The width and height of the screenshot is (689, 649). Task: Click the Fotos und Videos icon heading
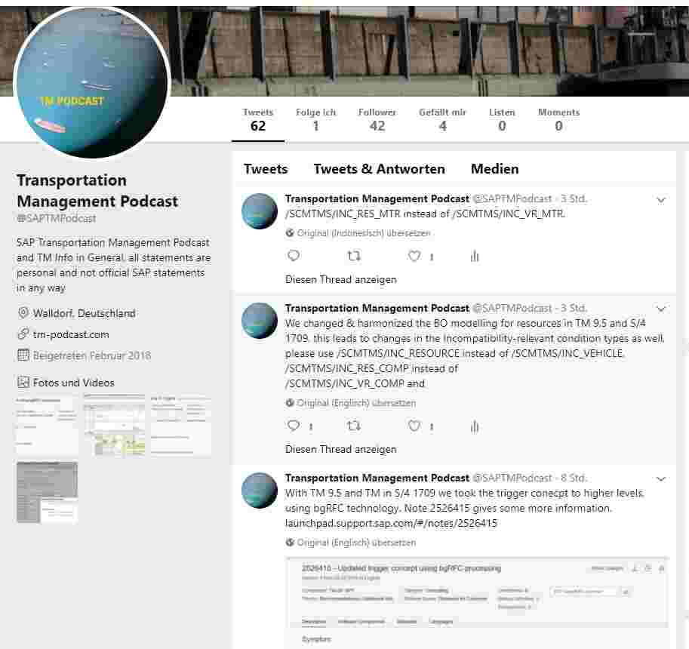tap(66, 383)
